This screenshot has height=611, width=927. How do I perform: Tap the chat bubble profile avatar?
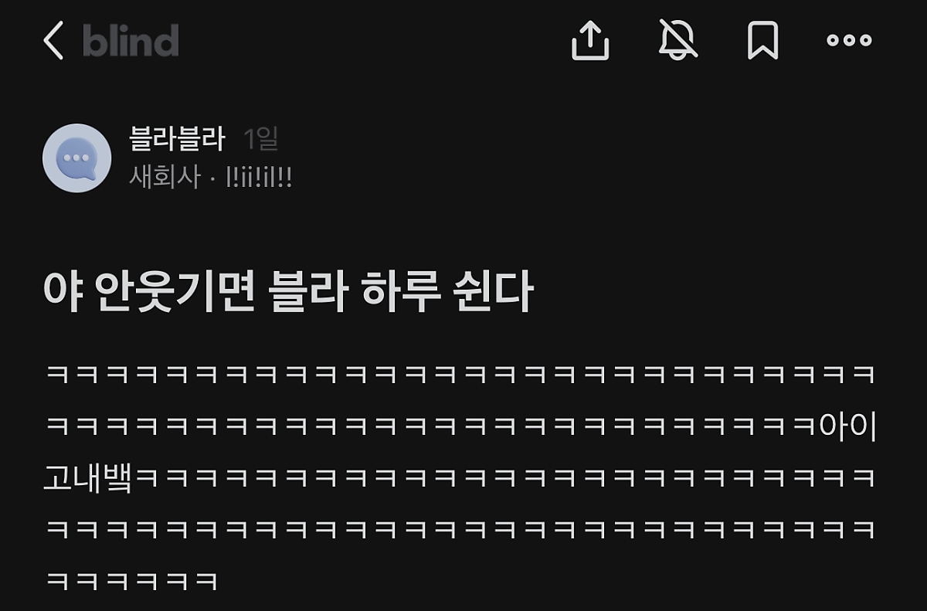tap(77, 158)
